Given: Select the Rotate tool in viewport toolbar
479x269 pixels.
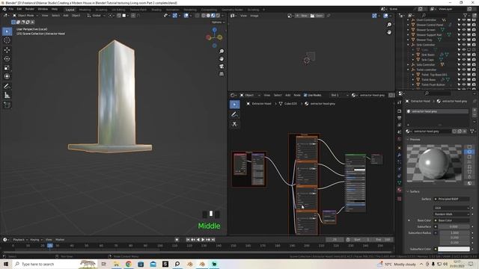Looking at the screenshot, I should (7, 59).
